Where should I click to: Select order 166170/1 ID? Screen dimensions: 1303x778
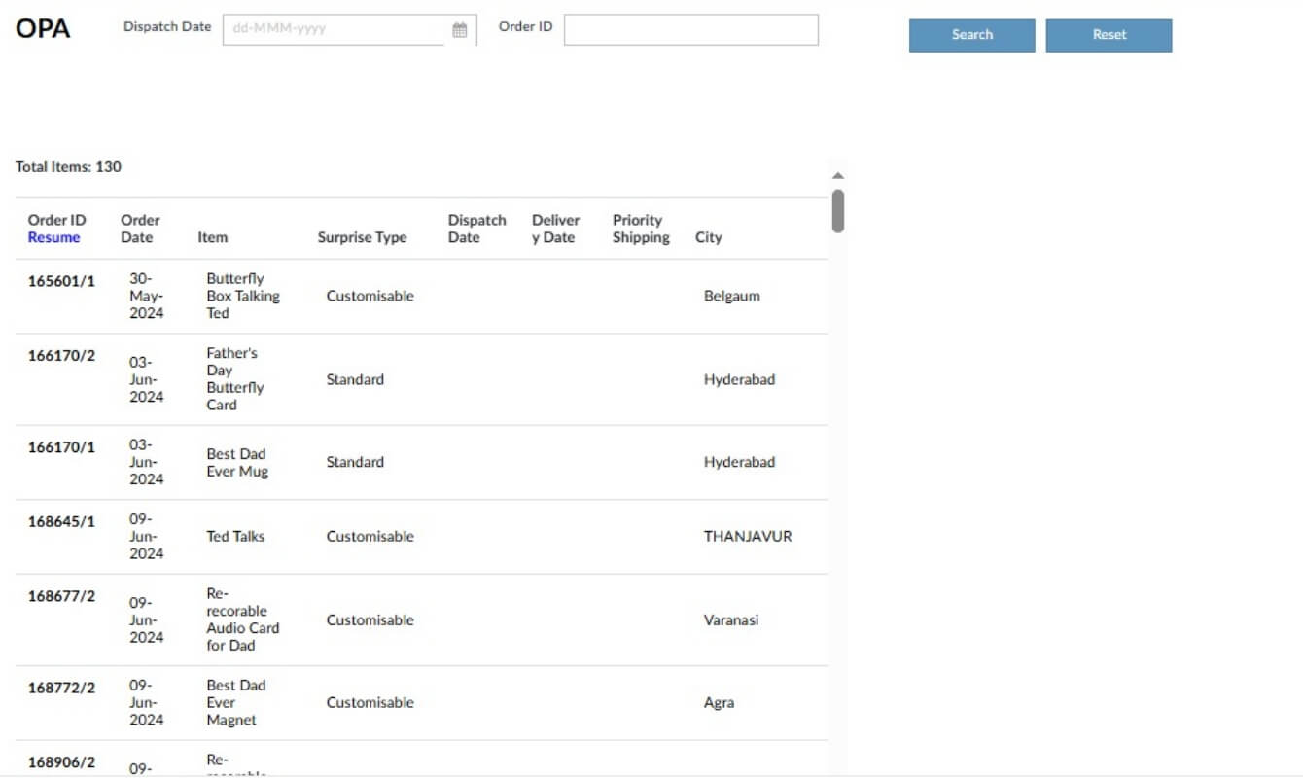click(x=61, y=447)
